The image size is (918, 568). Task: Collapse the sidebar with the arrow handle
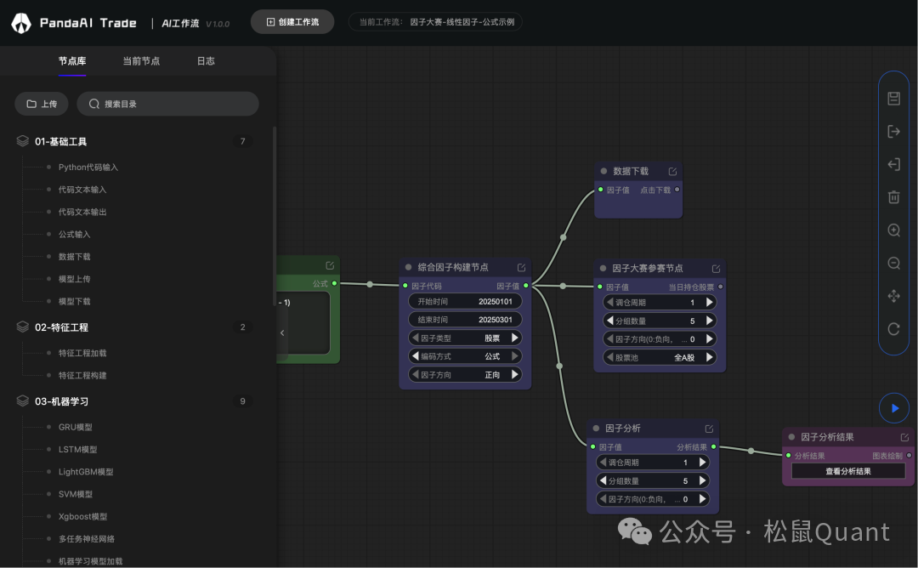click(x=282, y=333)
